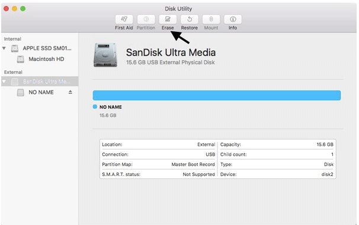Open the Info toolbar button

tap(233, 19)
